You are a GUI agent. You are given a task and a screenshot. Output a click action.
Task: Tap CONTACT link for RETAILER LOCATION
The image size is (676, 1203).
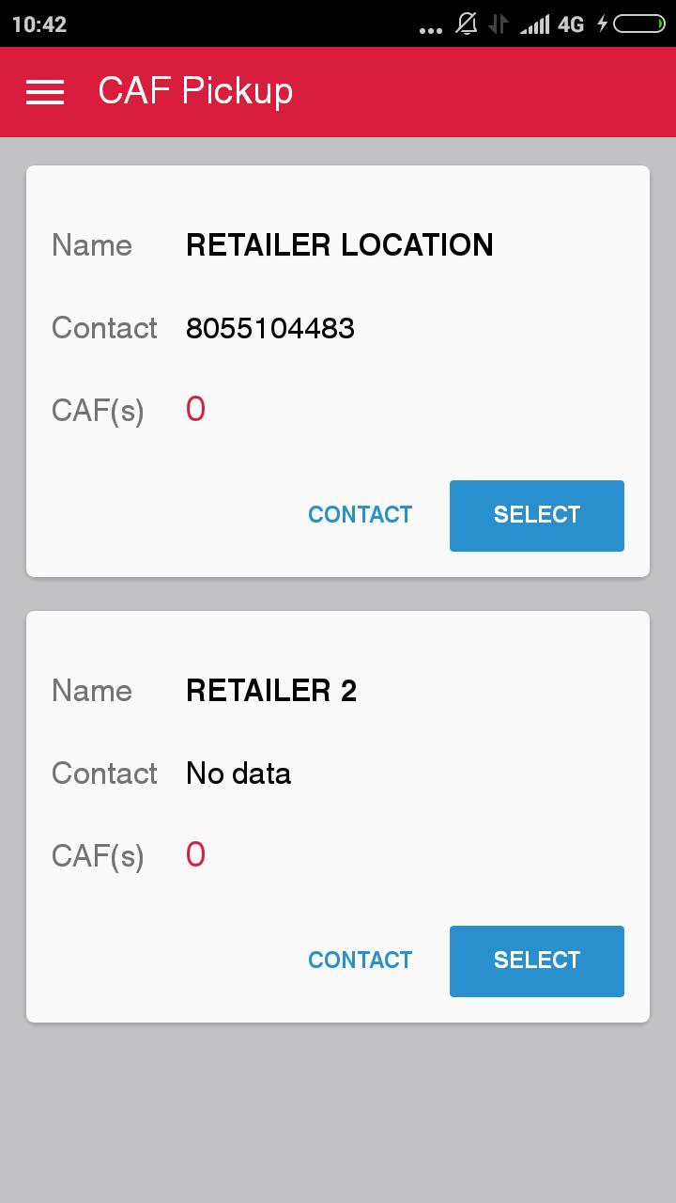[x=360, y=515]
